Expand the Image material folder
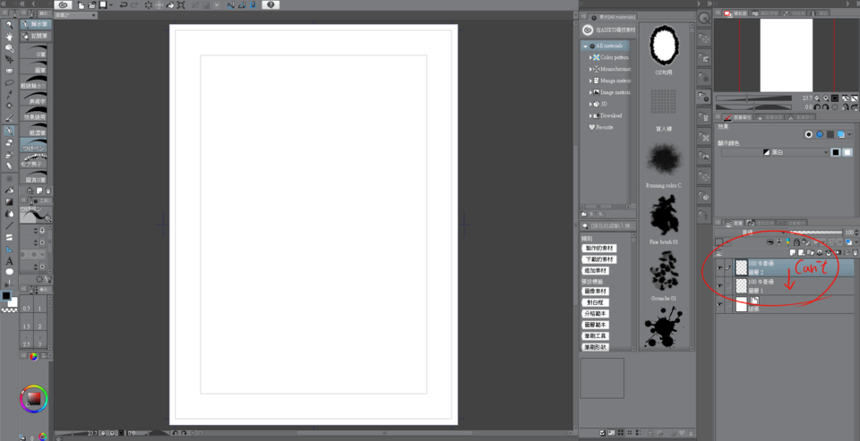860x441 pixels. pyautogui.click(x=590, y=92)
